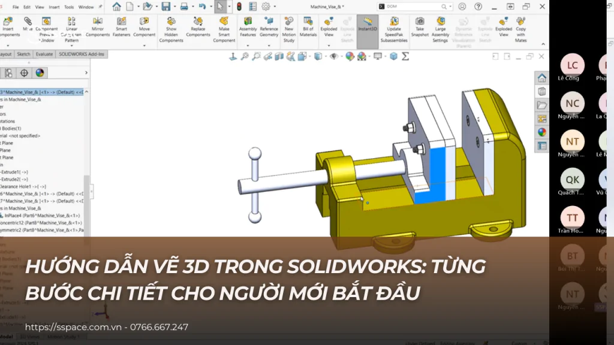Open Smart Fasteners tool
The height and width of the screenshot is (345, 614).
[121, 27]
